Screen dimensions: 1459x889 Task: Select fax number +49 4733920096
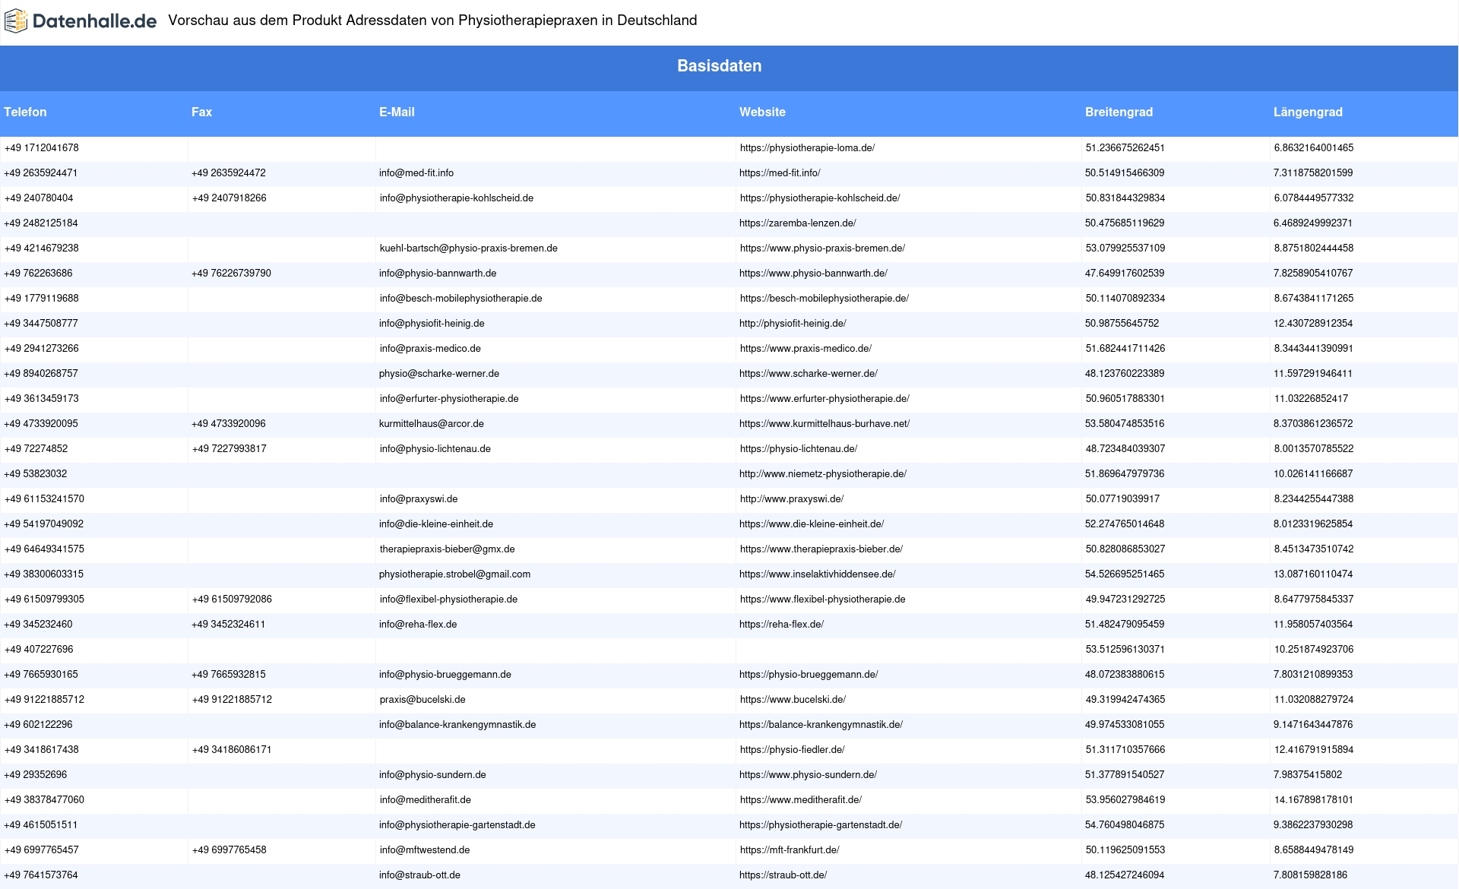pyautogui.click(x=229, y=424)
